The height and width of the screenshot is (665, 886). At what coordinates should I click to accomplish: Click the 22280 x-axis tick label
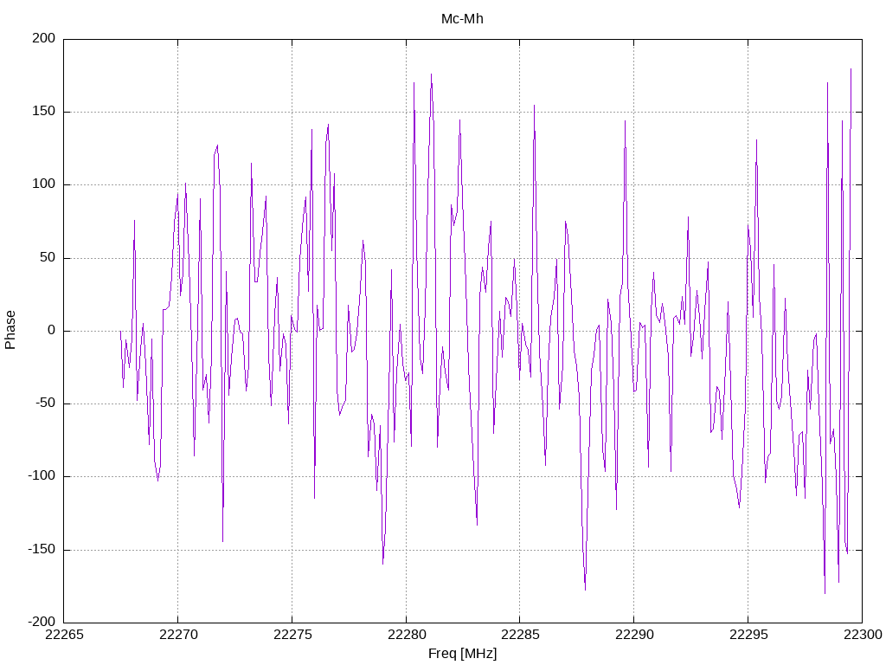(x=407, y=635)
